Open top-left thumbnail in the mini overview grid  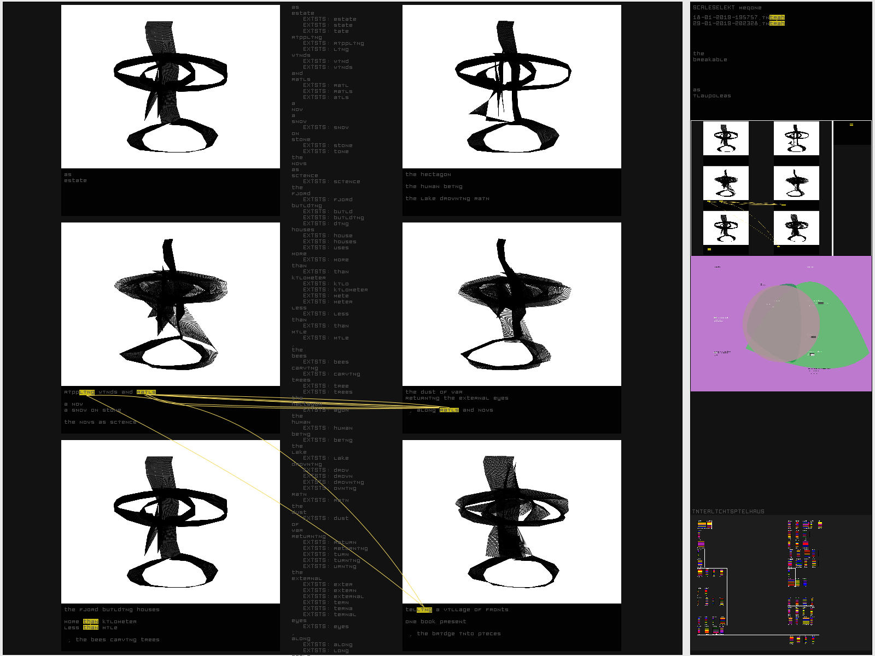tap(726, 138)
